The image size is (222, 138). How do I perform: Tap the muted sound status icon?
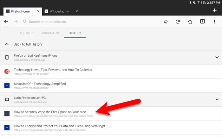click(x=194, y=3)
